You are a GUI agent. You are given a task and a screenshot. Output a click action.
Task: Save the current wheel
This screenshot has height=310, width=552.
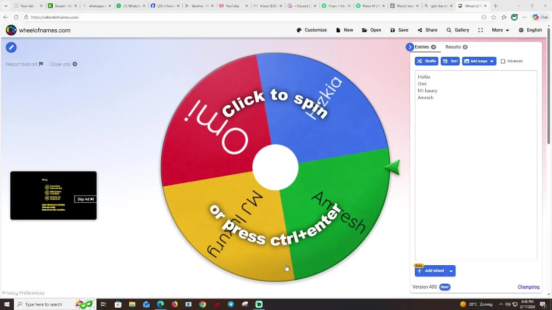click(399, 30)
